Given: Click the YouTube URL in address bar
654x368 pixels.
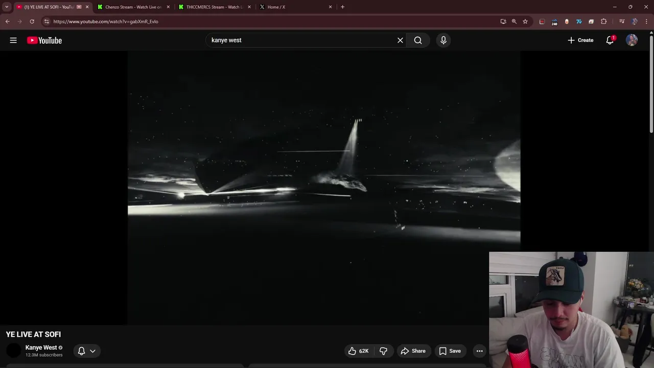Looking at the screenshot, I should tap(106, 21).
